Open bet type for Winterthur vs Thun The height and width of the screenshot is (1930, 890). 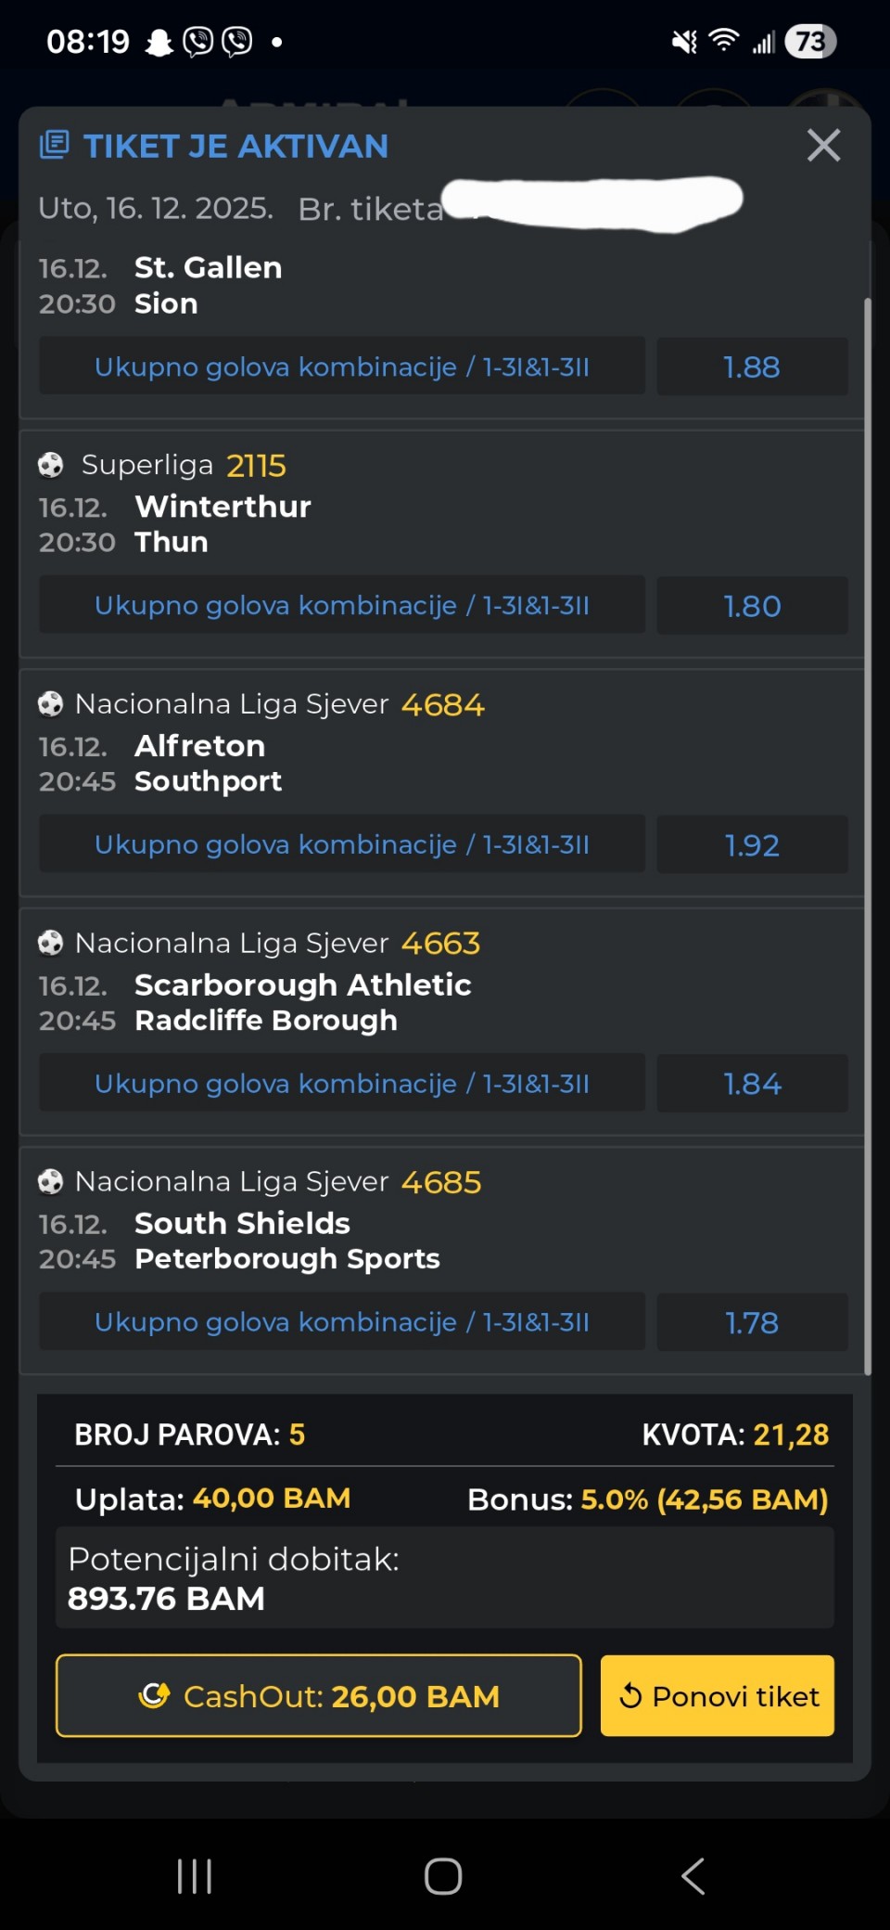(342, 605)
